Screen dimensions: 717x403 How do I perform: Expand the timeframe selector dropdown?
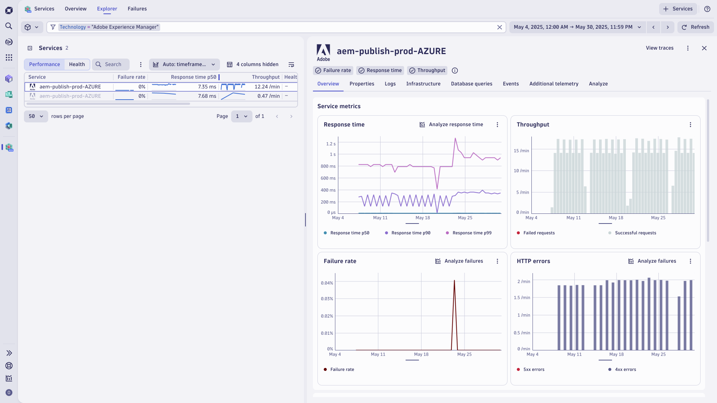pyautogui.click(x=577, y=27)
